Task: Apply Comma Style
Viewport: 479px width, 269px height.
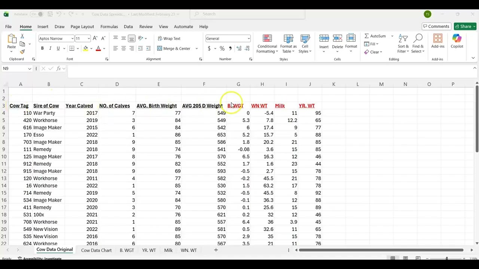Action: 230,49
